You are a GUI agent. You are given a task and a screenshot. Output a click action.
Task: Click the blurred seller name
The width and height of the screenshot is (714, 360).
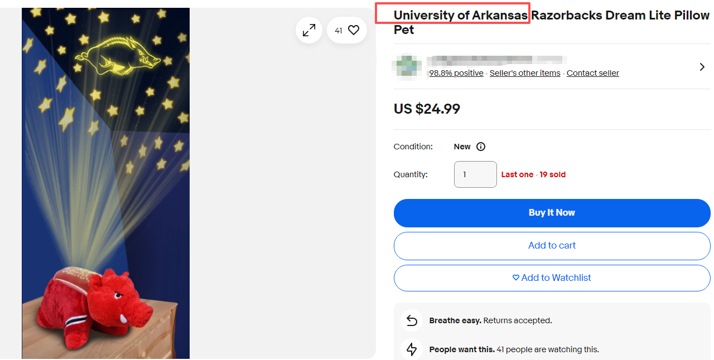(496, 59)
